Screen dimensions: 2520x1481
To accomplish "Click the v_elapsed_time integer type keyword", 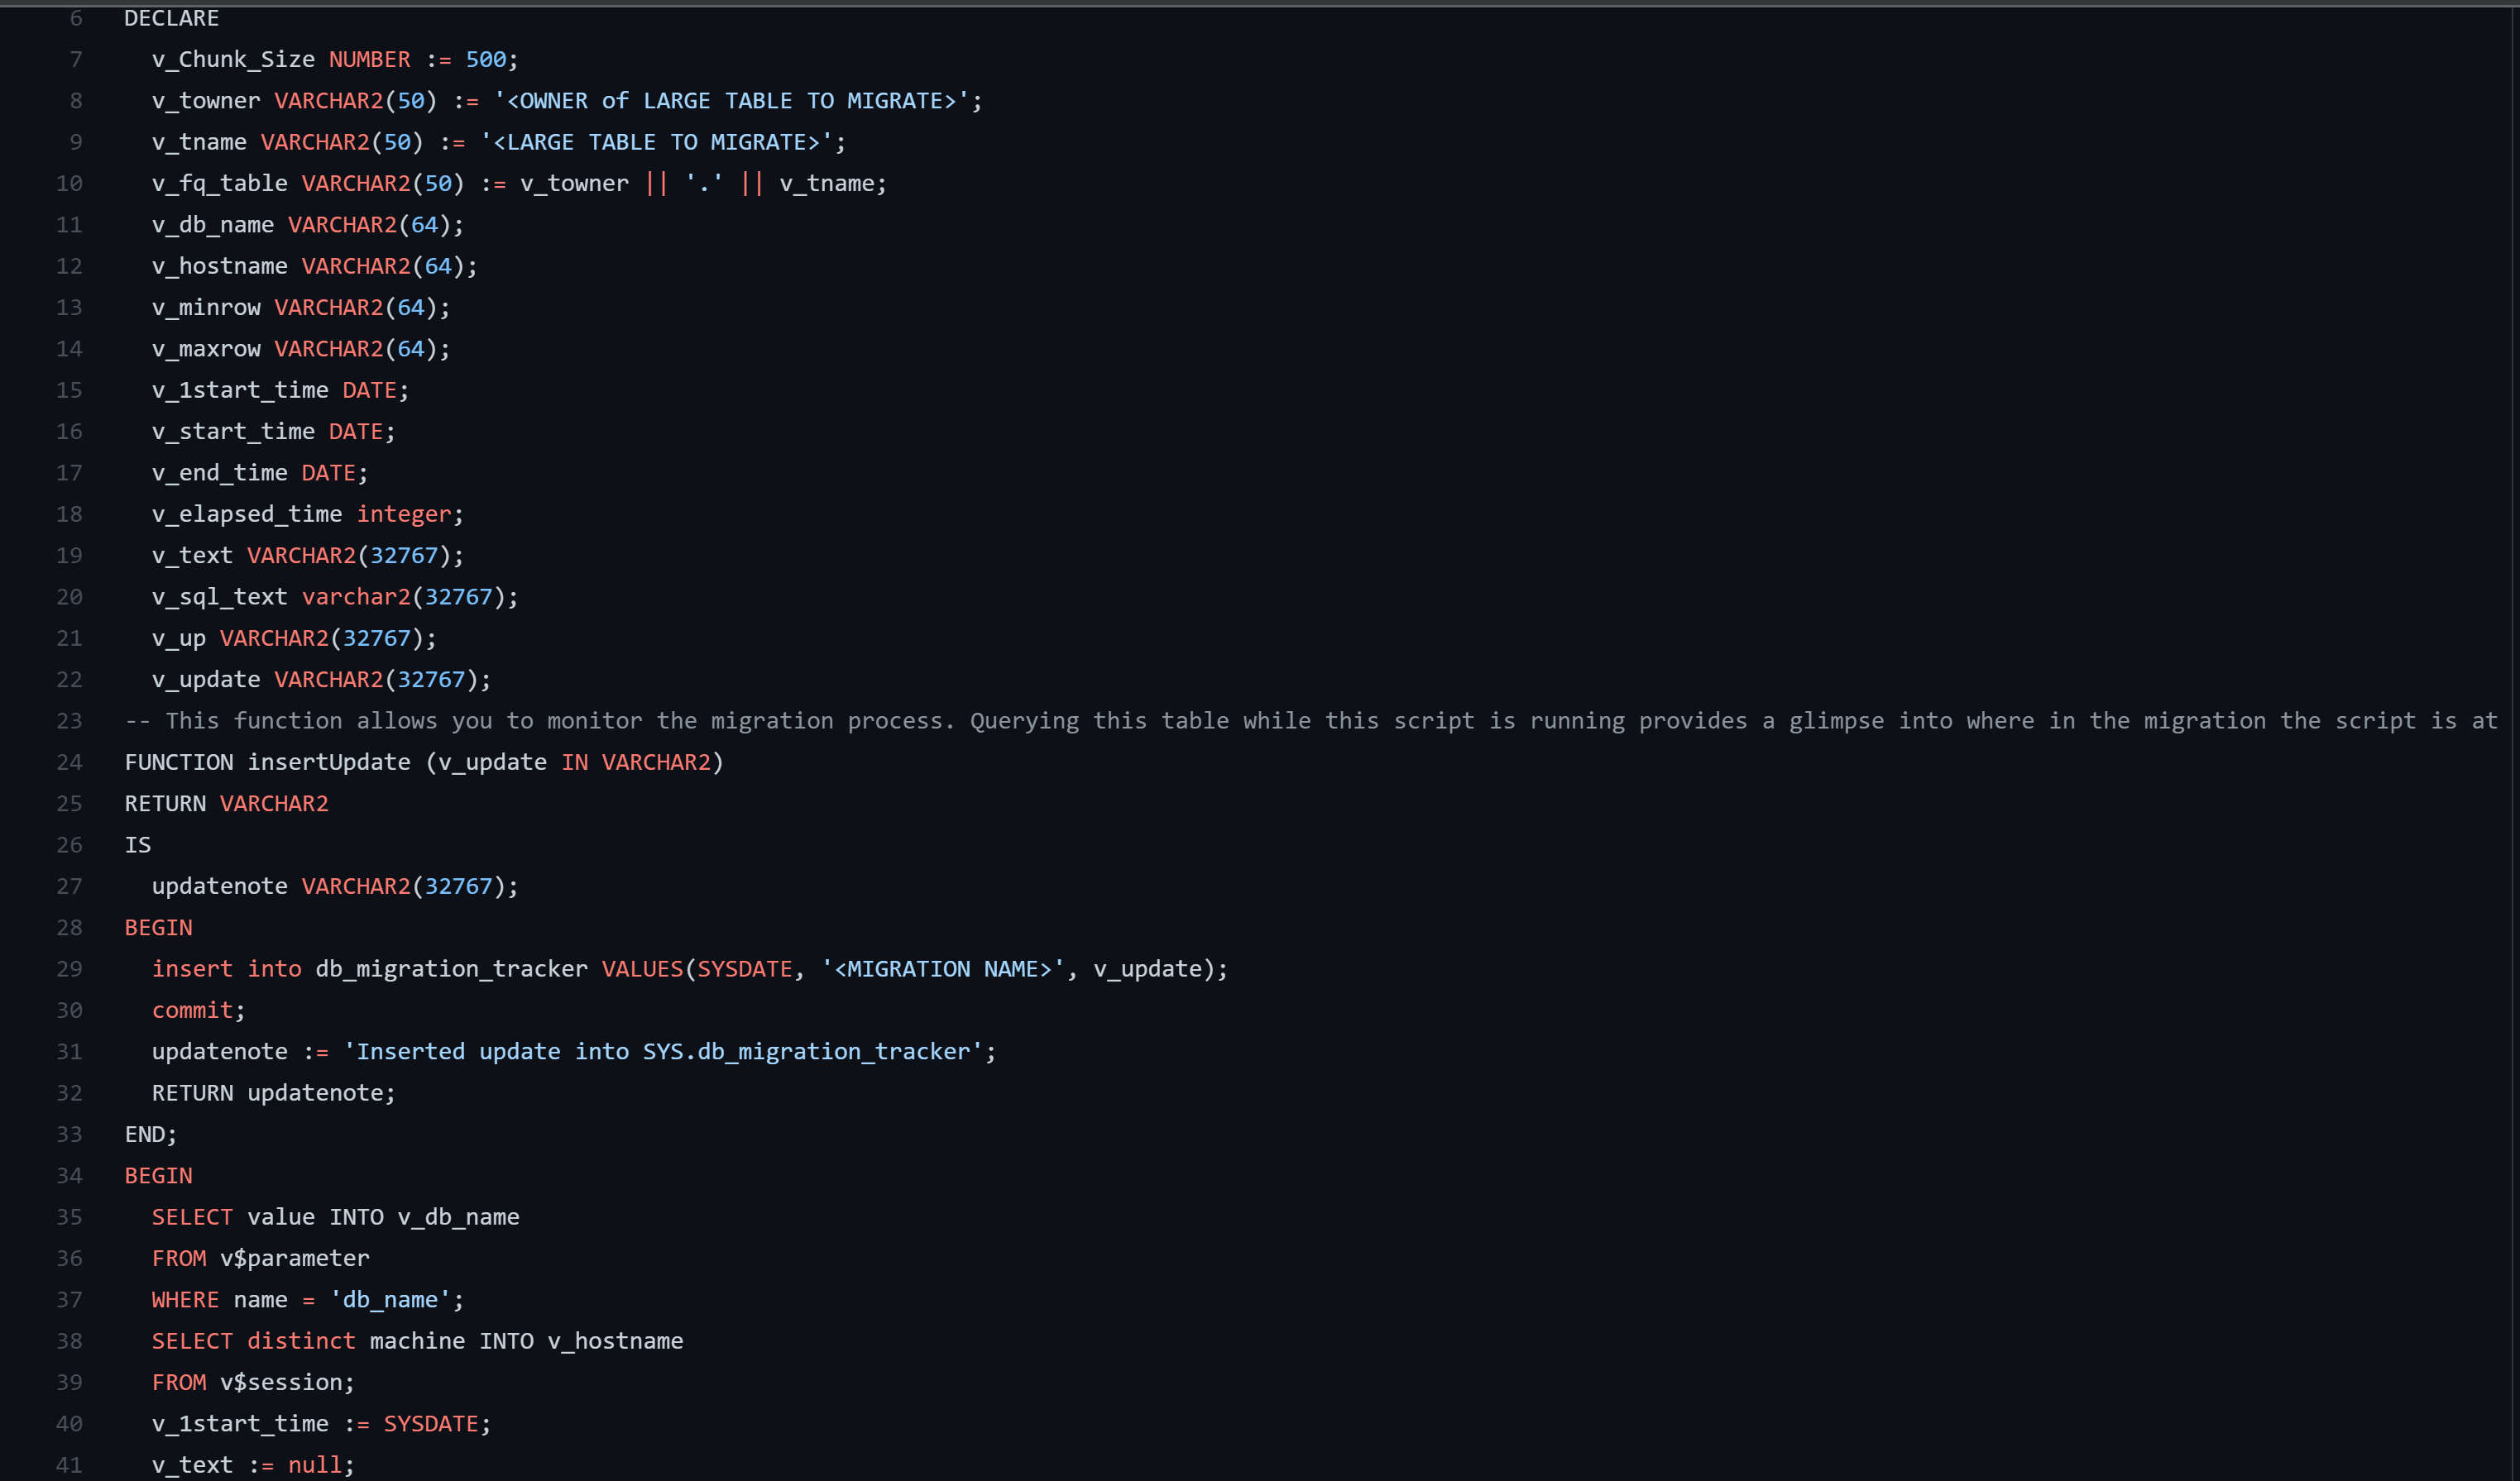I will tap(404, 514).
